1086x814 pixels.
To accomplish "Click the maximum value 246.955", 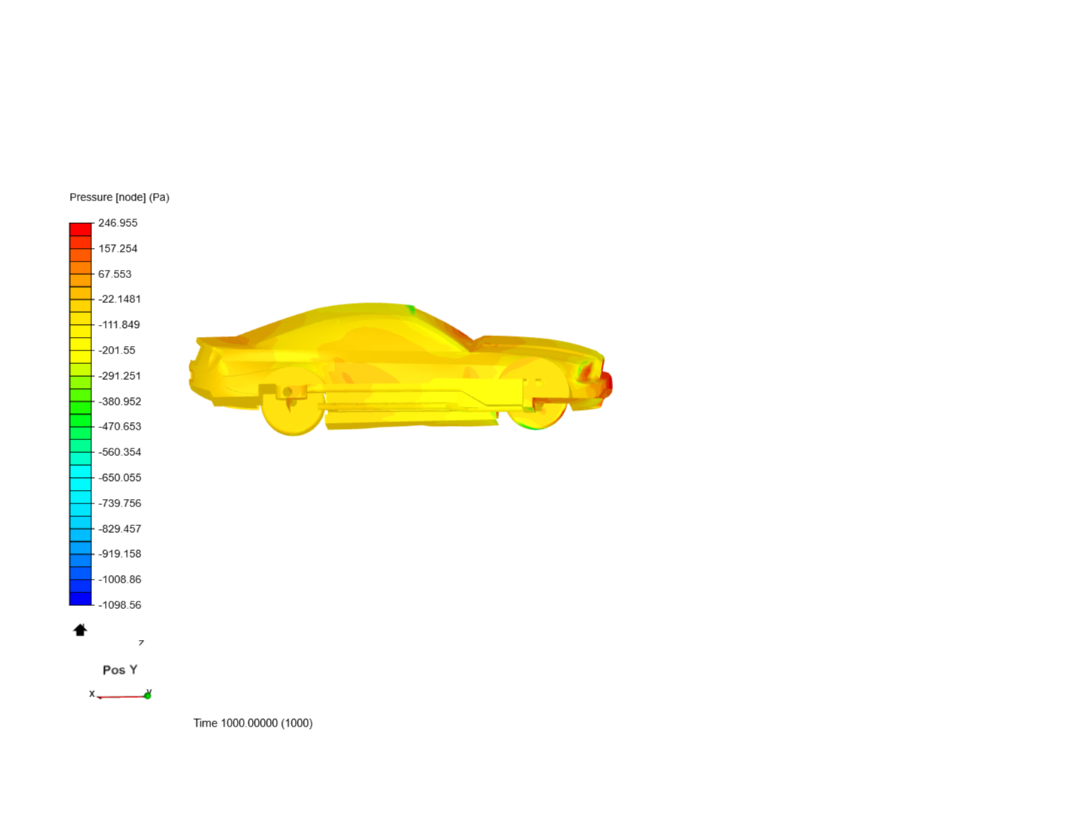I will [x=118, y=223].
